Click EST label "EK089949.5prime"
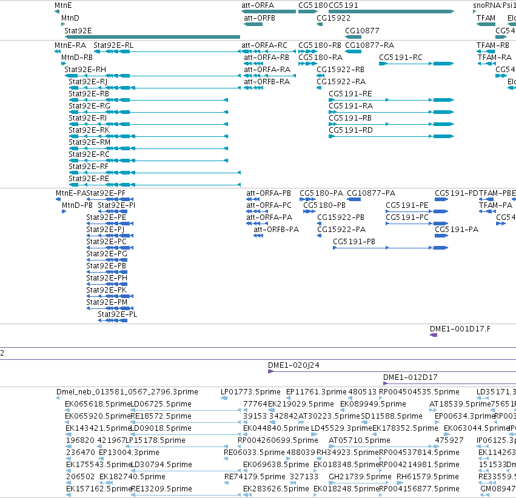Image resolution: width=516 pixels, height=498 pixels. tap(373, 404)
